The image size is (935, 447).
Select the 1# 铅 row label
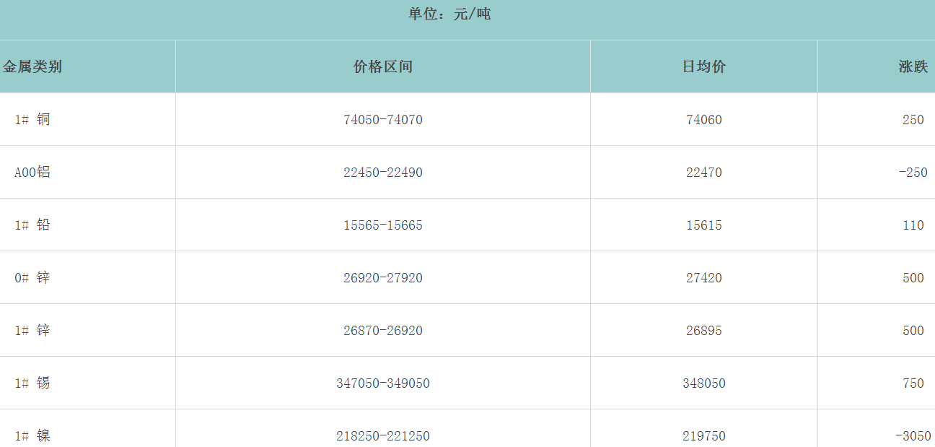[x=32, y=225]
